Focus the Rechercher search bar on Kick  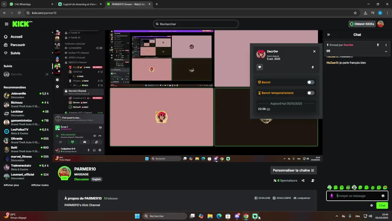click(x=196, y=24)
